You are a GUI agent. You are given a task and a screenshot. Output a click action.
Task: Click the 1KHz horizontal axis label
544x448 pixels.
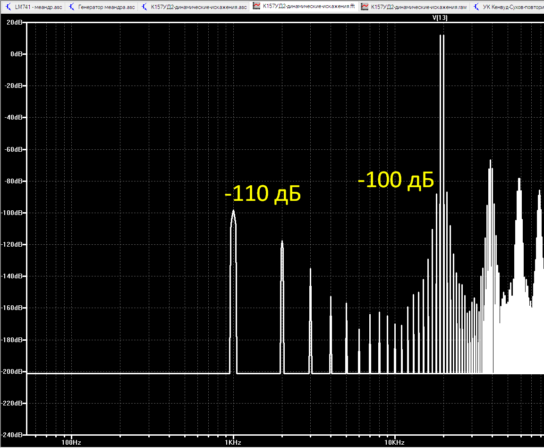click(x=233, y=442)
